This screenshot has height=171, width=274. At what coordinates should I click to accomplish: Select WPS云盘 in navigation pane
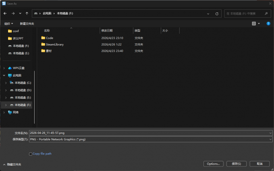pos(17,68)
